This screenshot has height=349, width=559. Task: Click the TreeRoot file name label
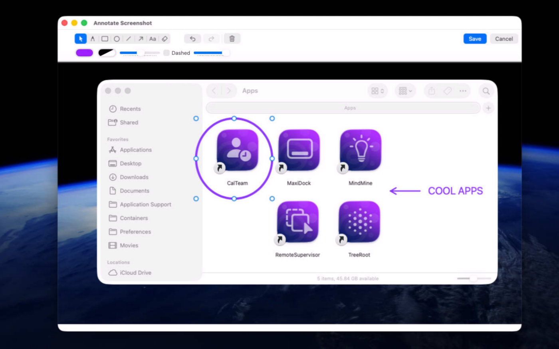[x=359, y=255]
